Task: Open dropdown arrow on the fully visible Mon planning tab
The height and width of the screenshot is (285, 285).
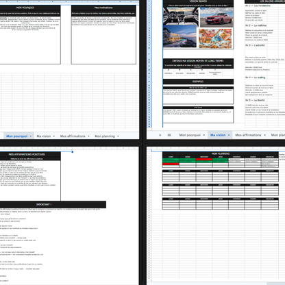Action: (118, 136)
